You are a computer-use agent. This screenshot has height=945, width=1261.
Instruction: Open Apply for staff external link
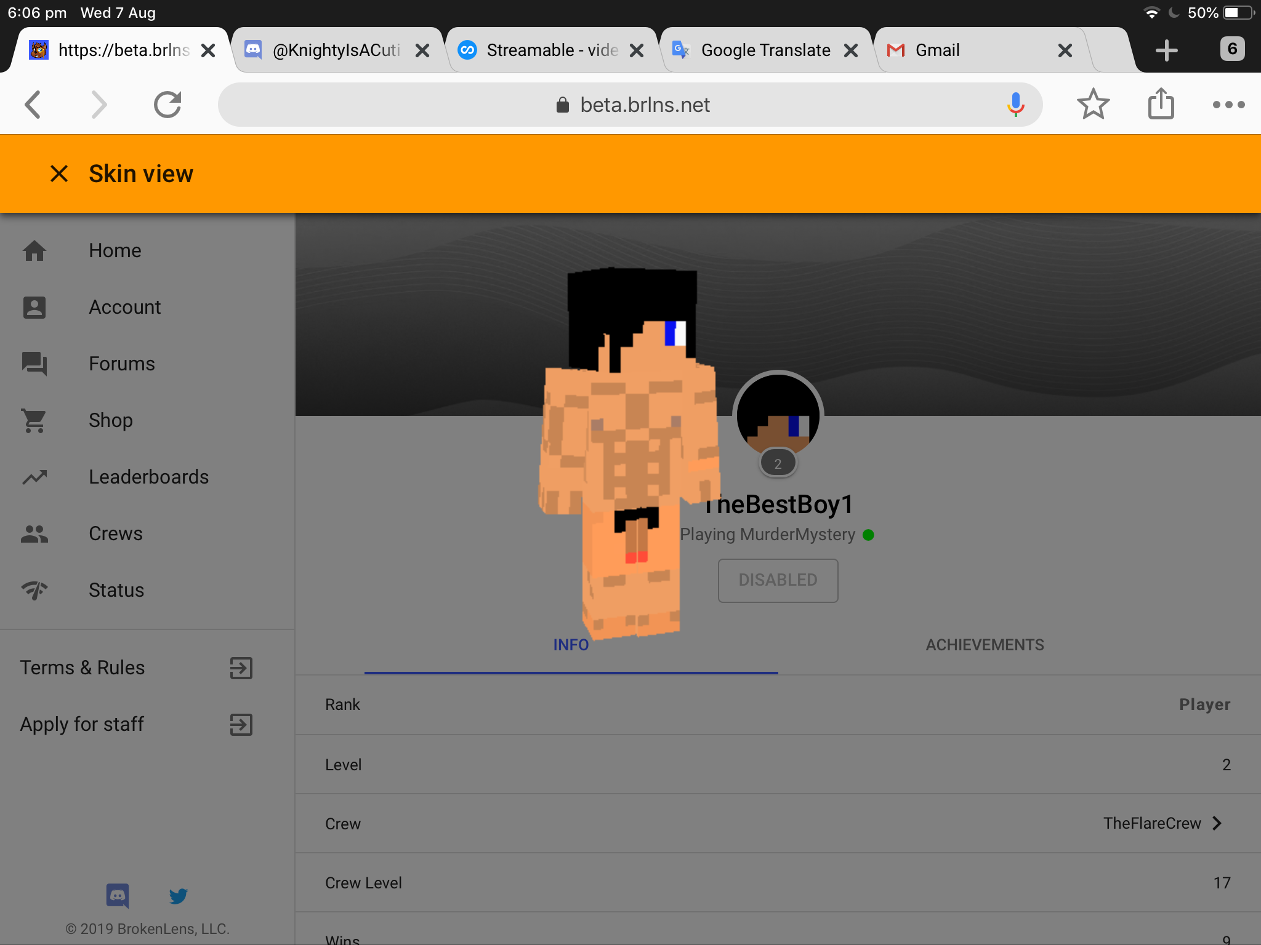241,724
